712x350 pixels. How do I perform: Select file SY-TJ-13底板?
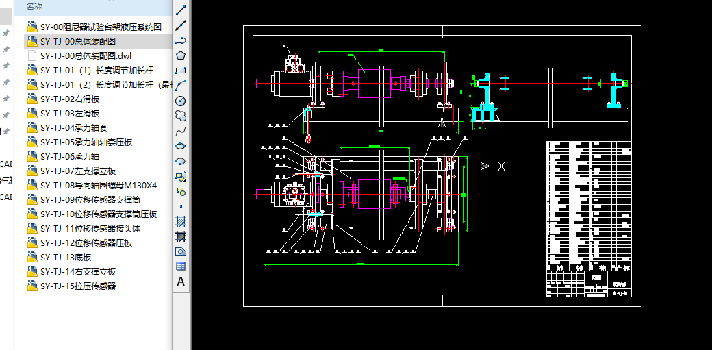pos(60,258)
